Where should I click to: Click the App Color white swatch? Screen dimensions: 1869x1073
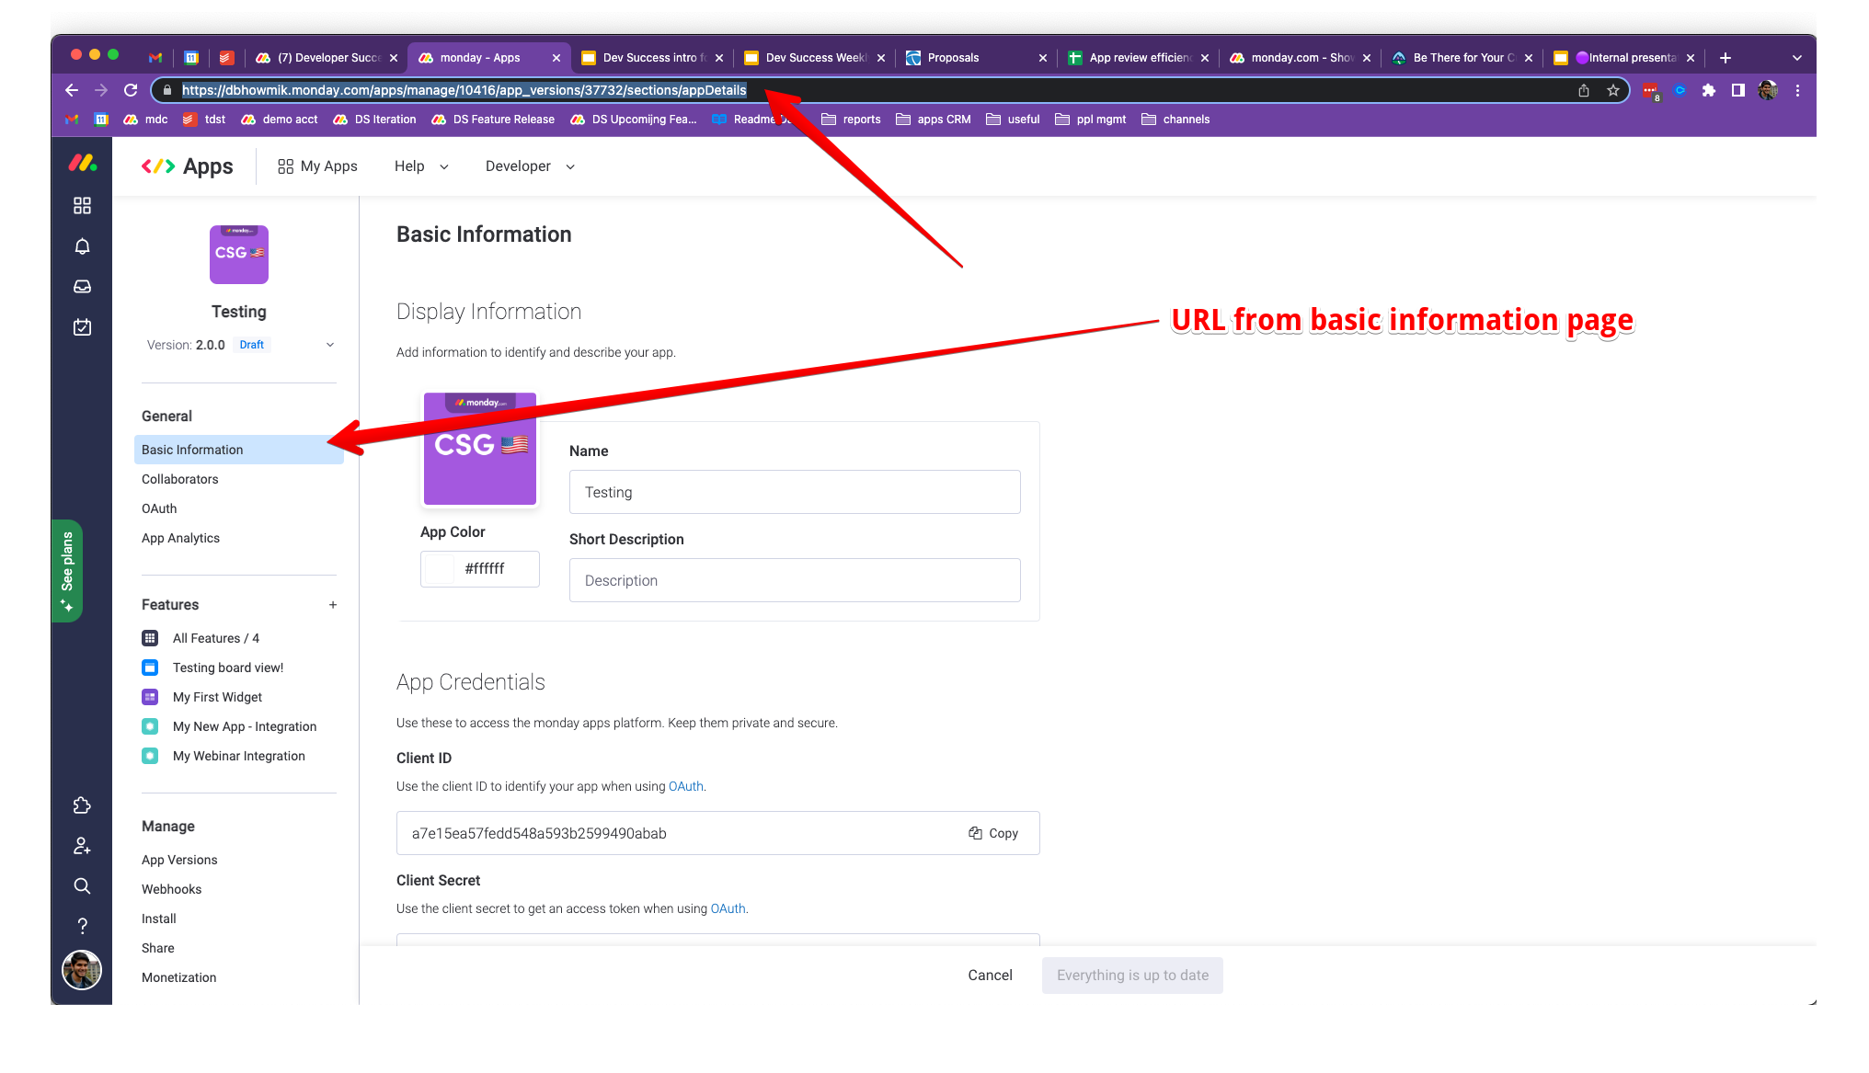point(441,569)
